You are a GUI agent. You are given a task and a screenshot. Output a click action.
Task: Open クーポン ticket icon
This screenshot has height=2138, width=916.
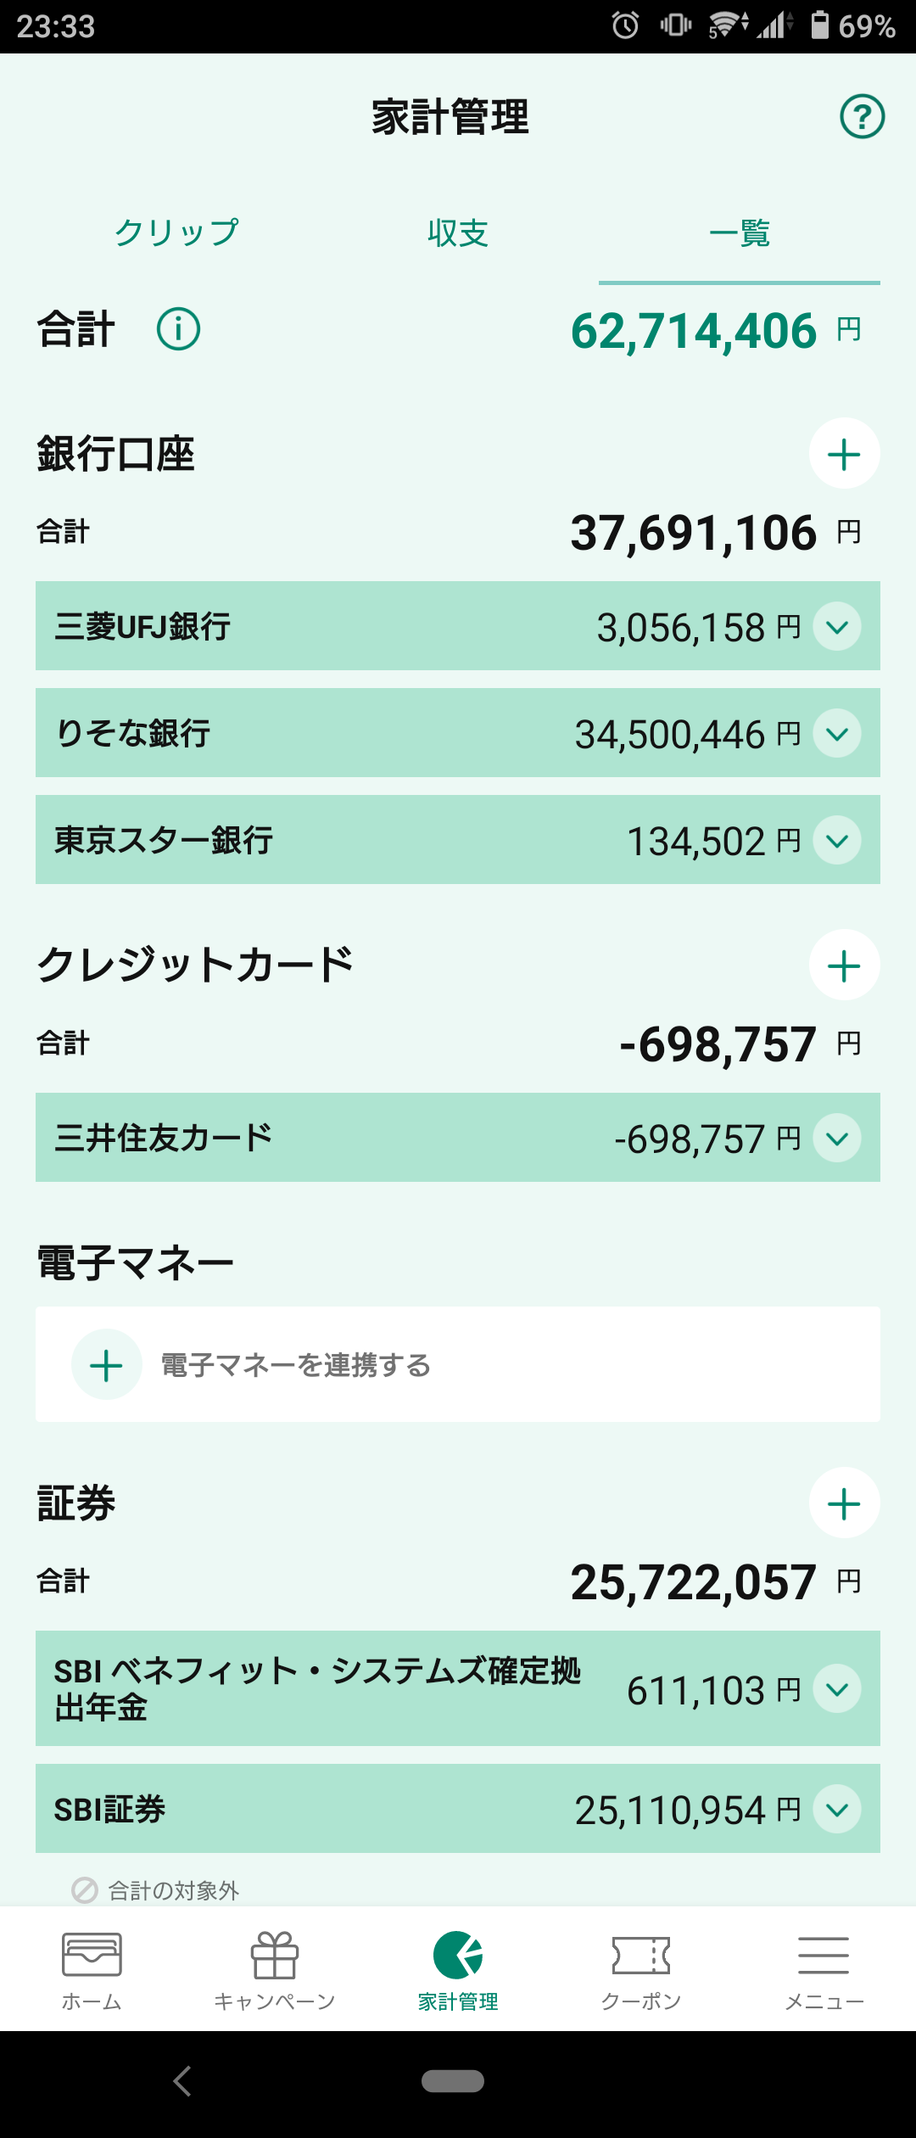point(641,1972)
